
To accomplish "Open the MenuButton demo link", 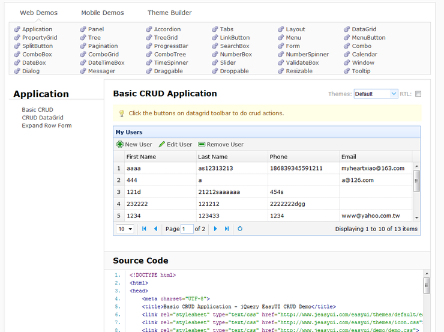I will (x=368, y=38).
